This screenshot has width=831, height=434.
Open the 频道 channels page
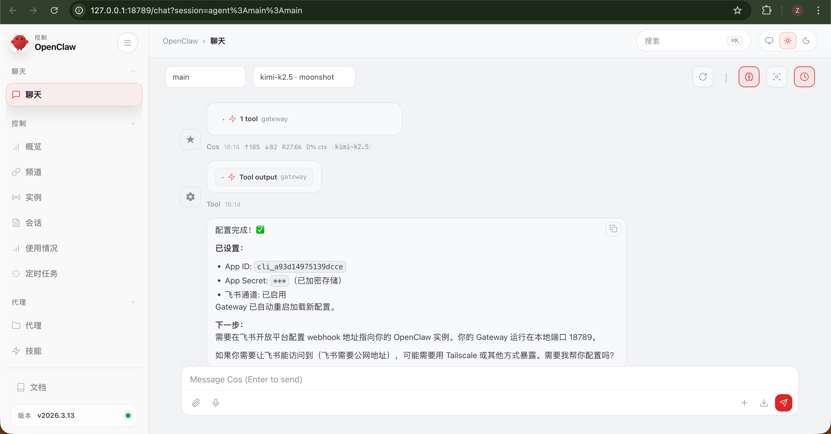[x=74, y=172]
